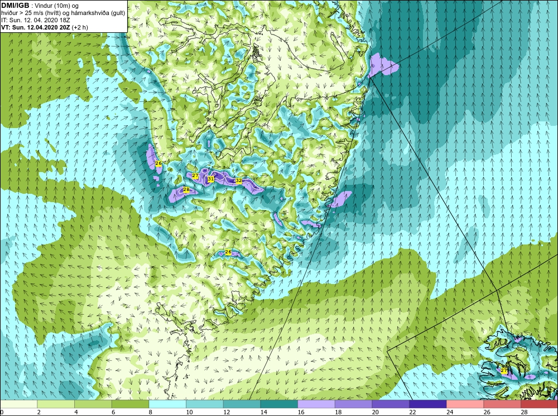Click the '(+2 h)' forecast offset text
Screen dimensions: 558x416
pos(80,27)
